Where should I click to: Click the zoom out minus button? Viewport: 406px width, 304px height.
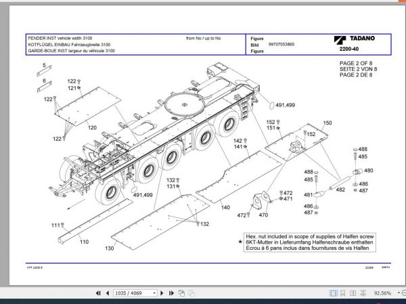point(403,293)
